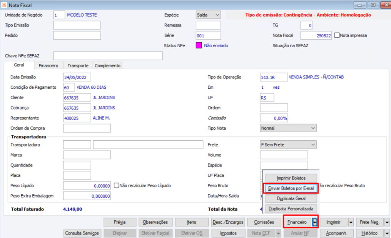The image size is (391, 238).
Task: Select Duplicata Personalizada from popup menu
Action: (x=291, y=209)
